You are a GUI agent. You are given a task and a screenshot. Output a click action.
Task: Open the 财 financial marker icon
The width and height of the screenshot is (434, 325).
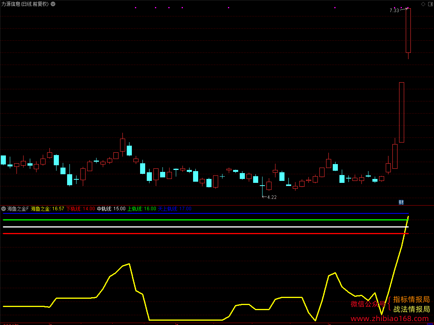click(x=401, y=202)
